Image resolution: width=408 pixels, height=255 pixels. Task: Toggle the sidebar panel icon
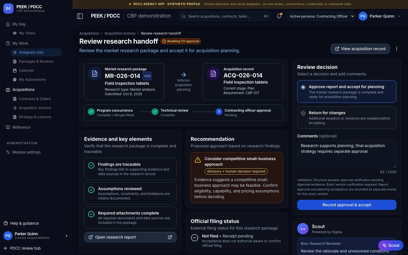point(80,16)
